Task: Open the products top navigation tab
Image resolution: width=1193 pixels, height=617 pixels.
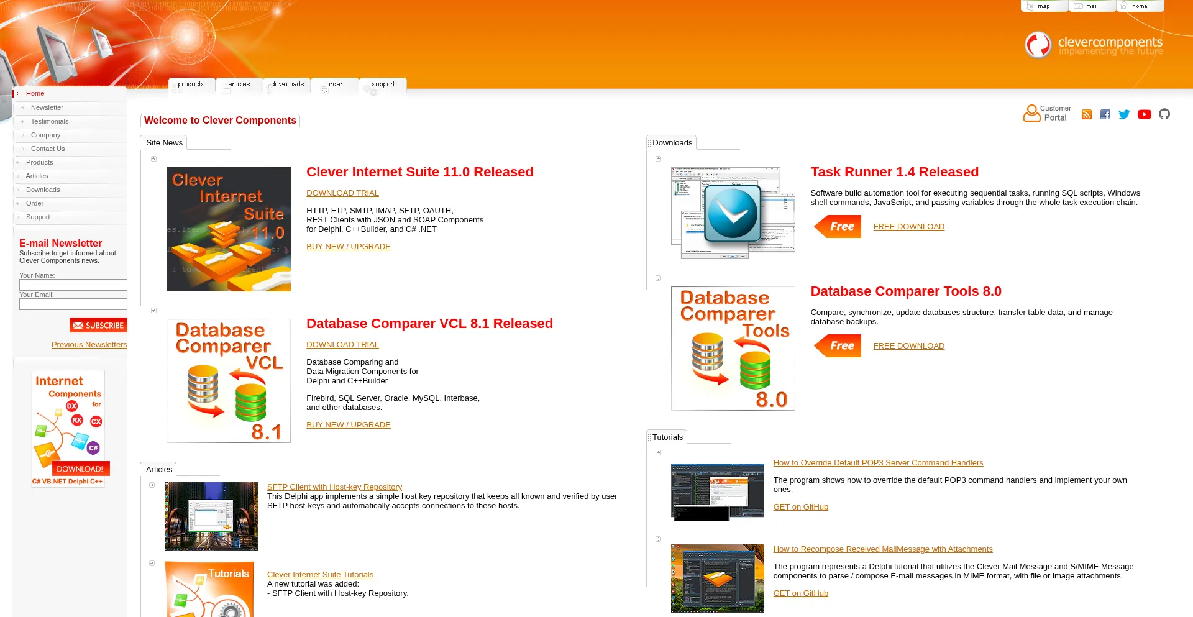Action: click(191, 85)
